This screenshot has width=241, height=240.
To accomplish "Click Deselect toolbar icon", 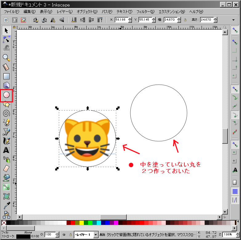I will point(23,20).
